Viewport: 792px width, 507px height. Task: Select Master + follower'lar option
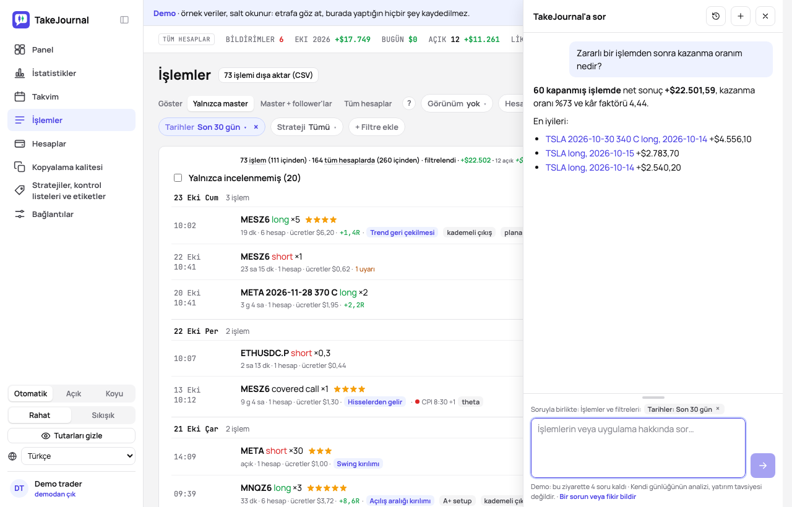click(x=296, y=103)
